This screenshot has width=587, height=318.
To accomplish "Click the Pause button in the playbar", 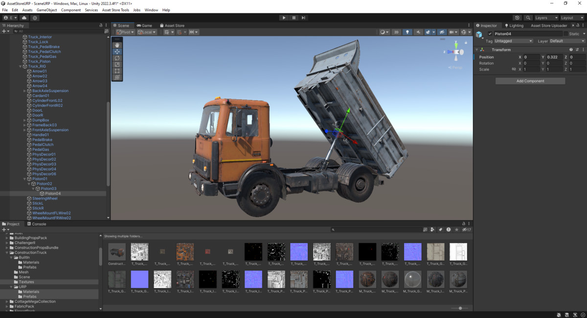I will (x=294, y=18).
